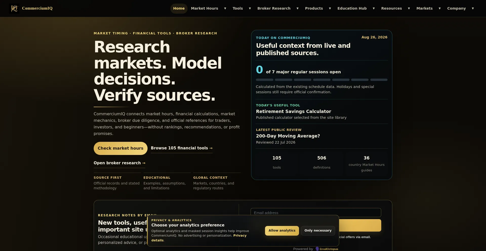Choose Only necessary in privacy banner
This screenshot has width=486, height=251.
tap(318, 231)
